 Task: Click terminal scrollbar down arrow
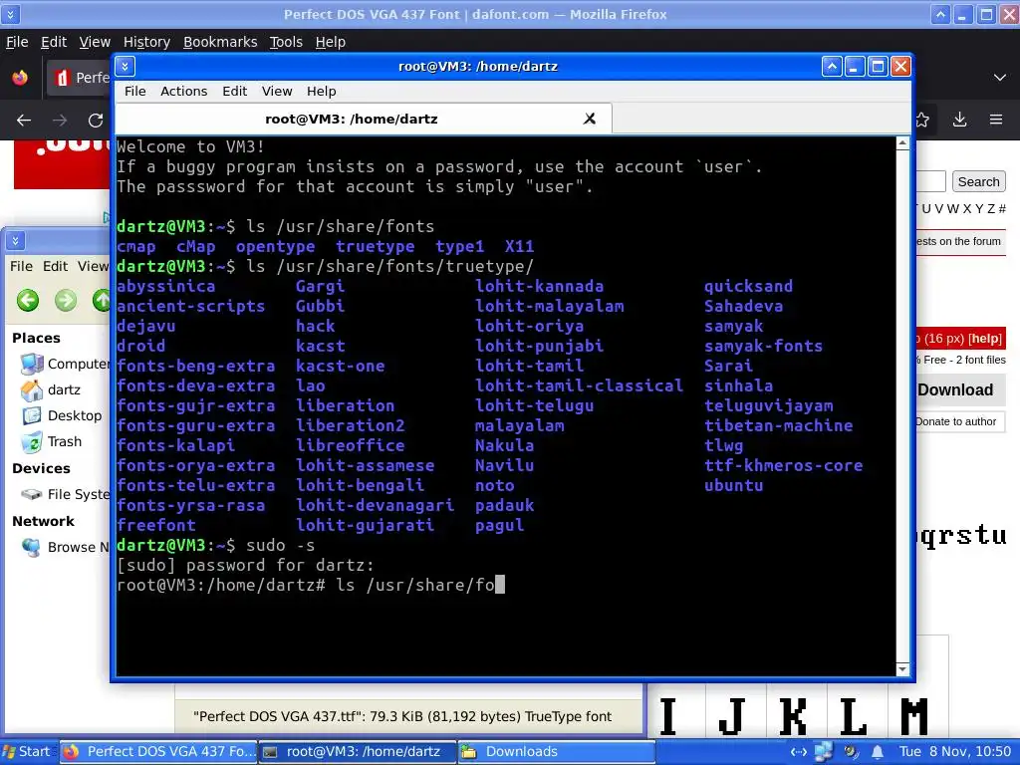click(x=902, y=669)
